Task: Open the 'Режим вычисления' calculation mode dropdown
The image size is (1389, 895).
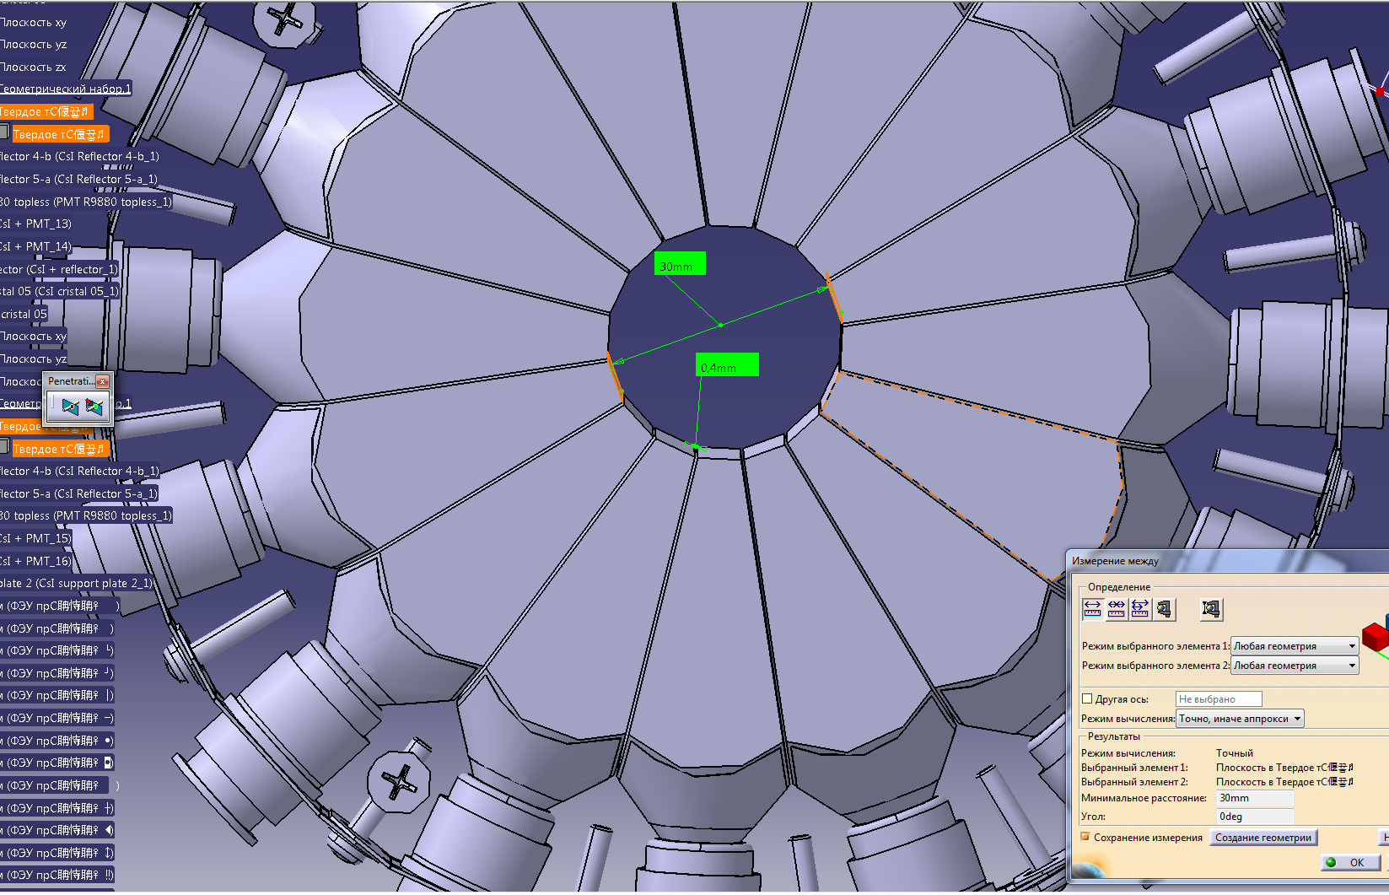Action: (x=1241, y=719)
